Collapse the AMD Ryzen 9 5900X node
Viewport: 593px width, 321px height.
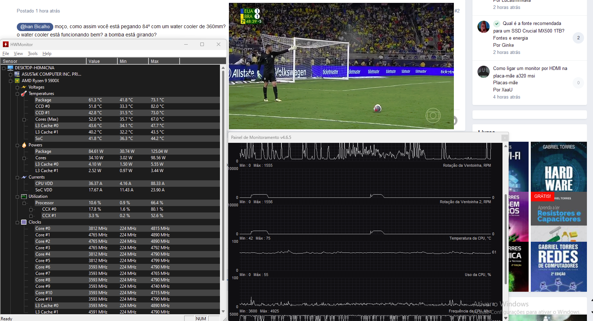[10, 81]
